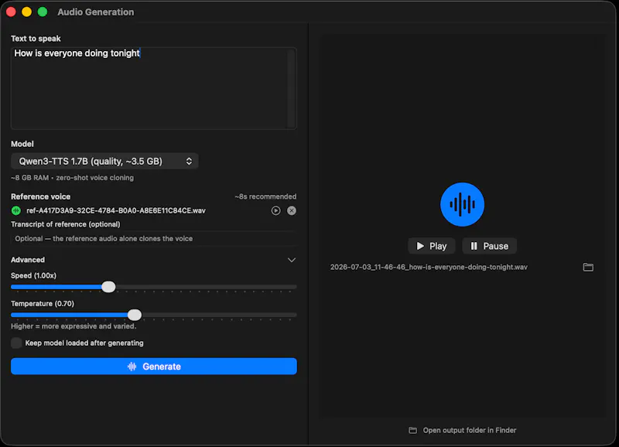Screen dimensions: 619x447
Task: Pause the generated audio
Action: pyautogui.click(x=489, y=246)
